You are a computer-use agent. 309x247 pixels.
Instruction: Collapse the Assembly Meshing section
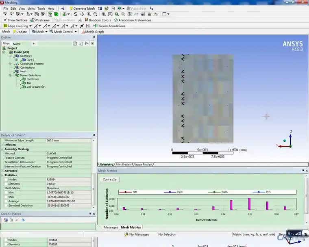tap(2, 149)
